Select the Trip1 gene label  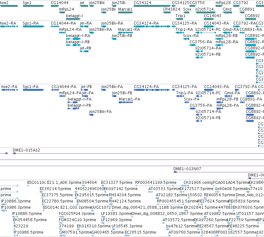[180, 16]
